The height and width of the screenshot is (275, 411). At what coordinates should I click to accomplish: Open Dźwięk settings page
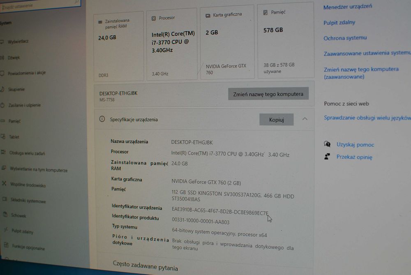click(14, 58)
